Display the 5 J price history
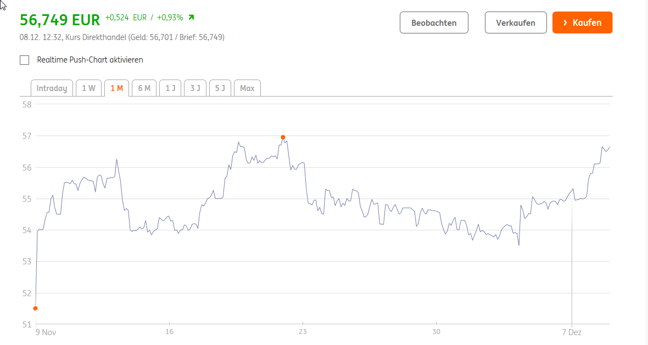 coord(220,88)
